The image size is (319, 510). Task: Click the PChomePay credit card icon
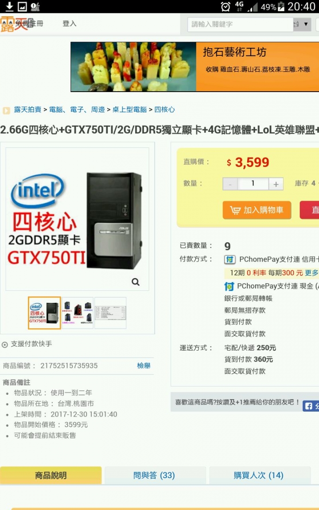click(x=230, y=259)
